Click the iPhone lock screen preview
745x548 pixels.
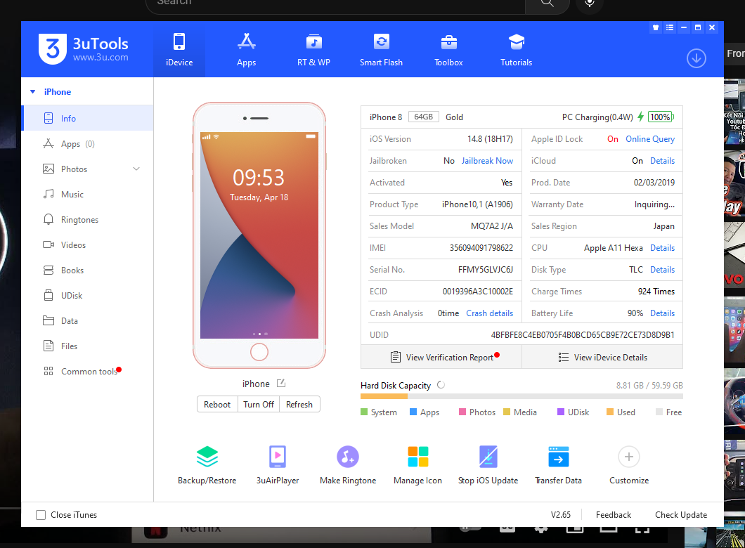pos(259,235)
